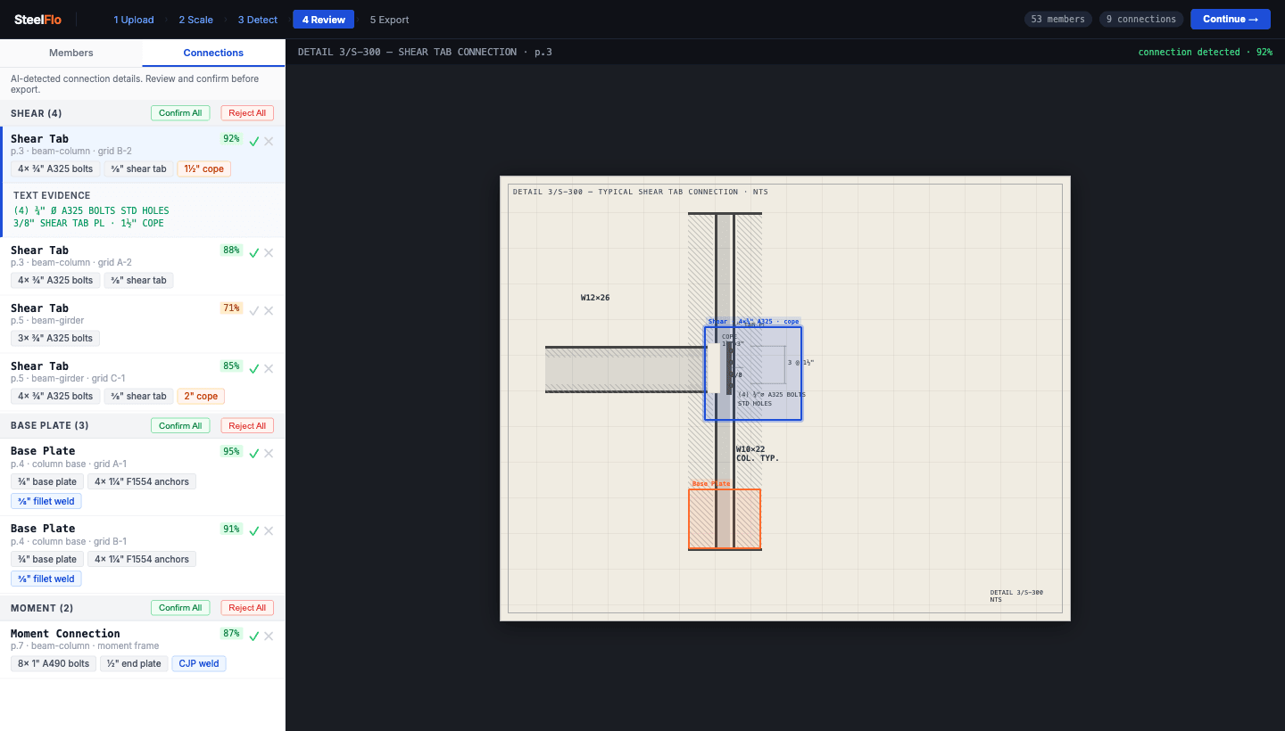Reject All in Moment section
This screenshot has width=1285, height=731.
pos(247,608)
